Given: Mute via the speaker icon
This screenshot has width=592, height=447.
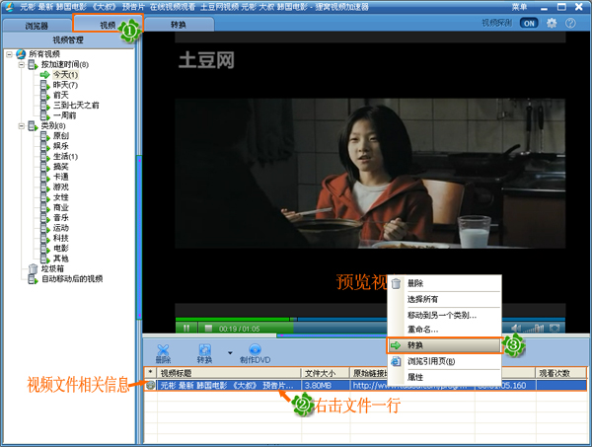Looking at the screenshot, I should coord(515,328).
